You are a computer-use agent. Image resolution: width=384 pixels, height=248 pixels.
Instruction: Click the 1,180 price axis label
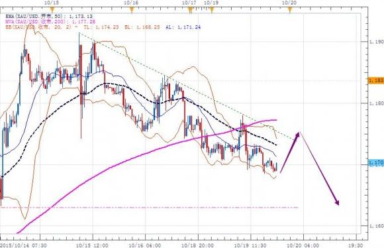click(x=377, y=103)
